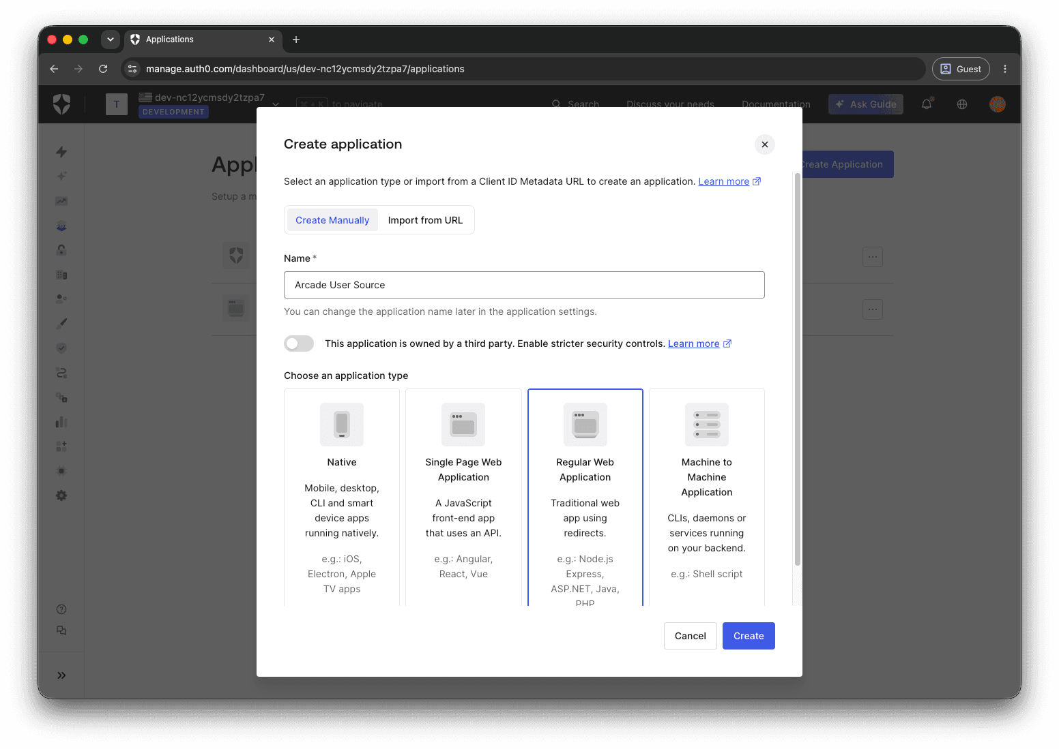The height and width of the screenshot is (749, 1059).
Task: Open a new browser tab
Action: pos(296,40)
